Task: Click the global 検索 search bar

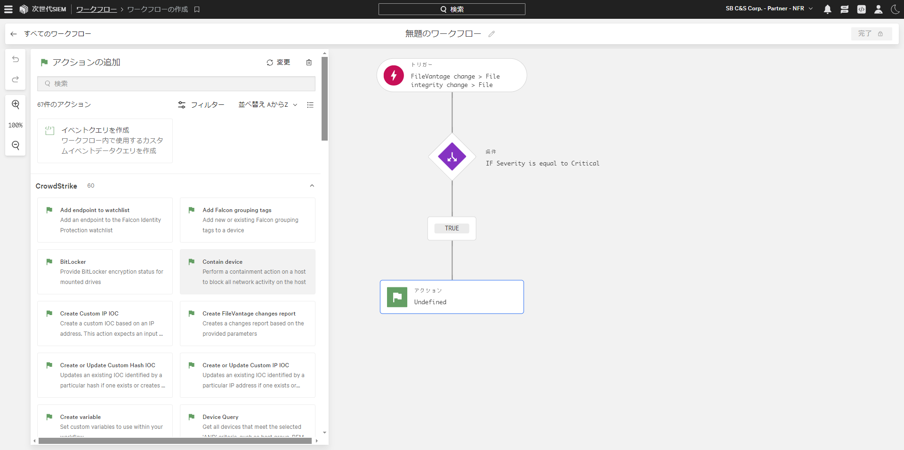Action: (x=452, y=9)
